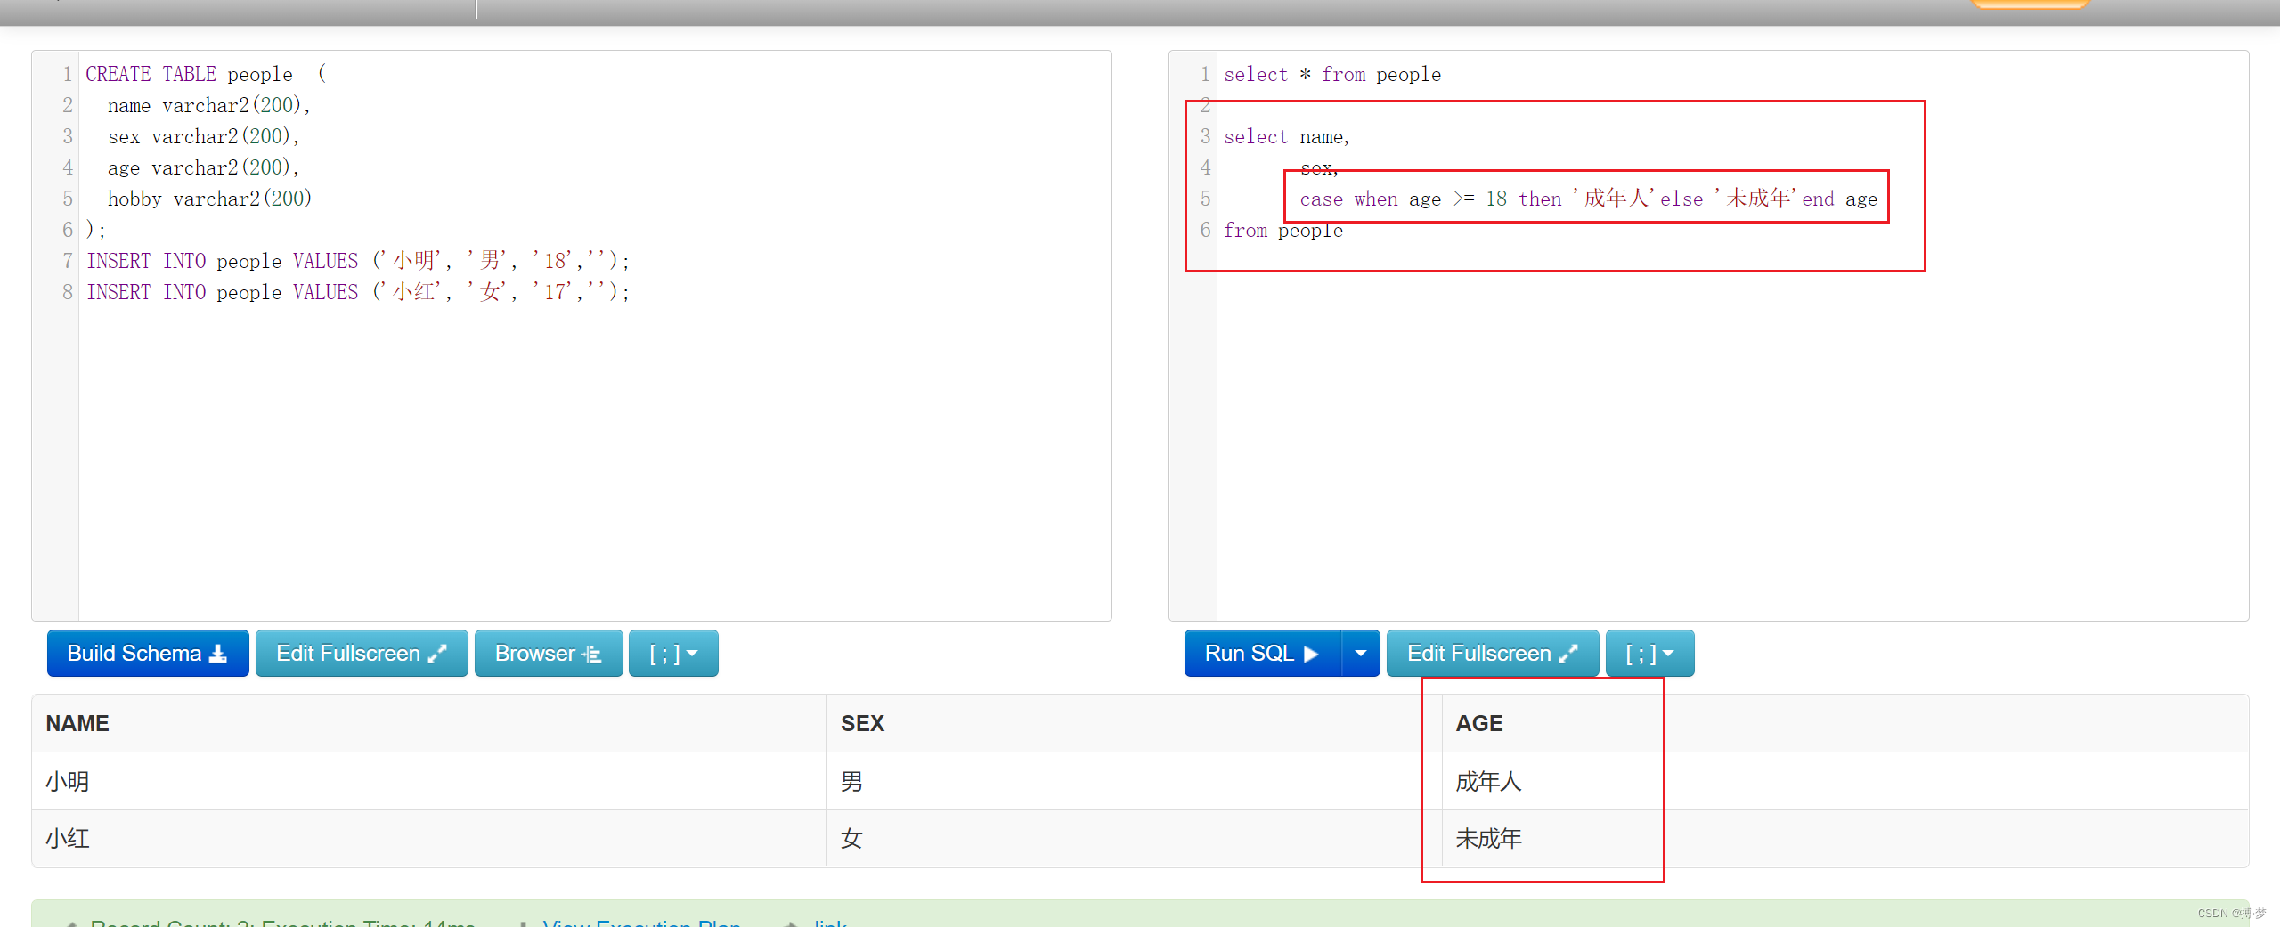This screenshot has width=2280, height=927.
Task: Expand the Run SQL options arrow
Action: [x=1361, y=654]
